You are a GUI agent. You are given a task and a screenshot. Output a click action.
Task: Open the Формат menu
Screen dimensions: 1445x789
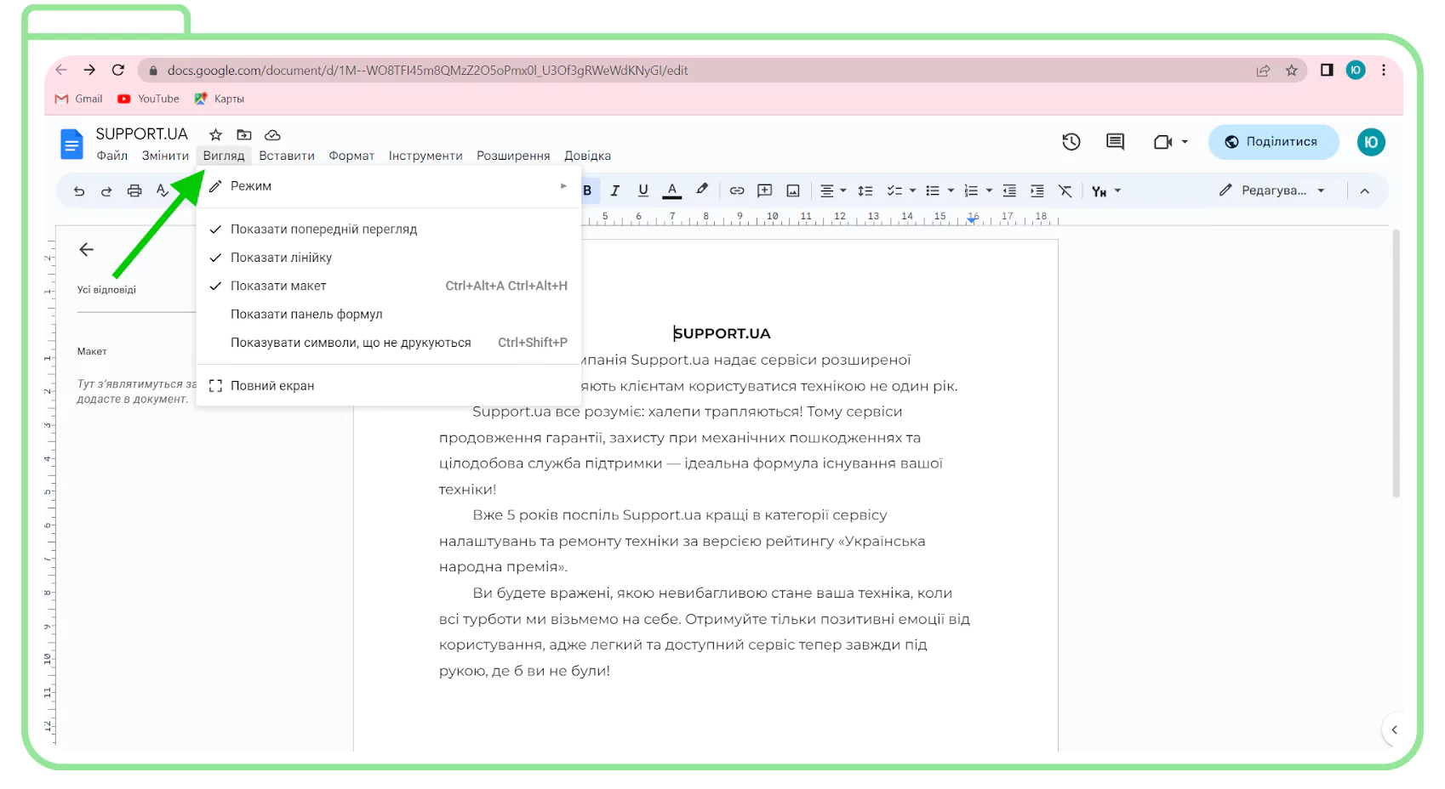[351, 156]
